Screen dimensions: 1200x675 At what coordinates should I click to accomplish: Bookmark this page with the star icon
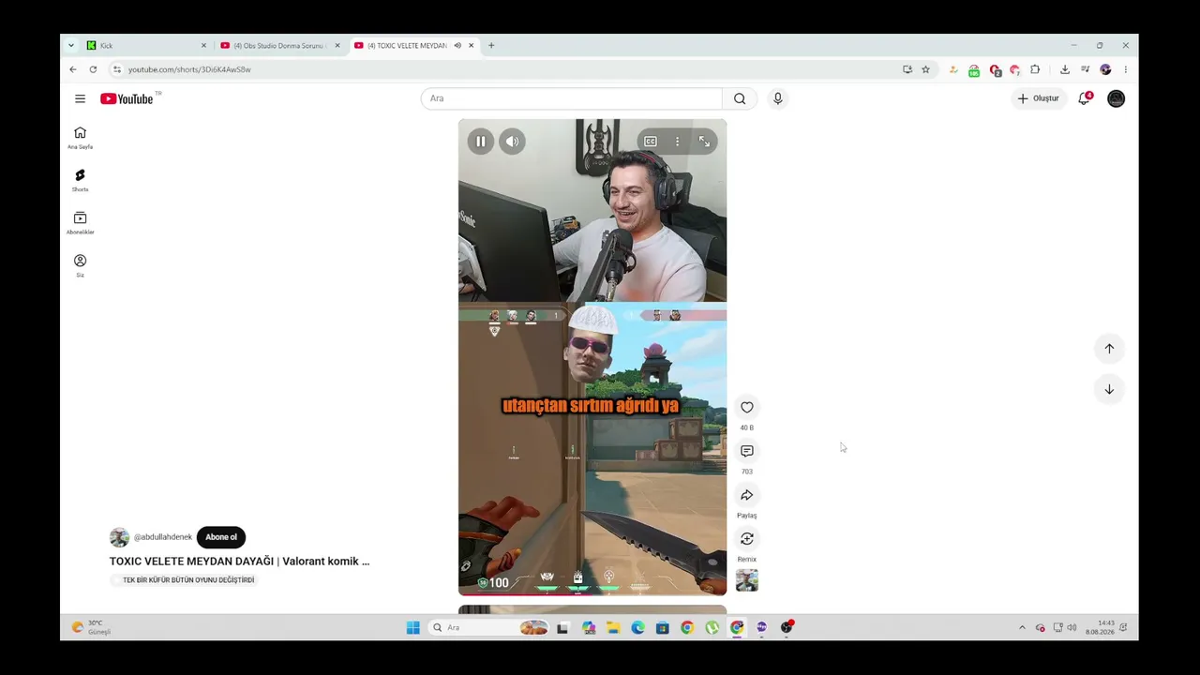pyautogui.click(x=925, y=69)
